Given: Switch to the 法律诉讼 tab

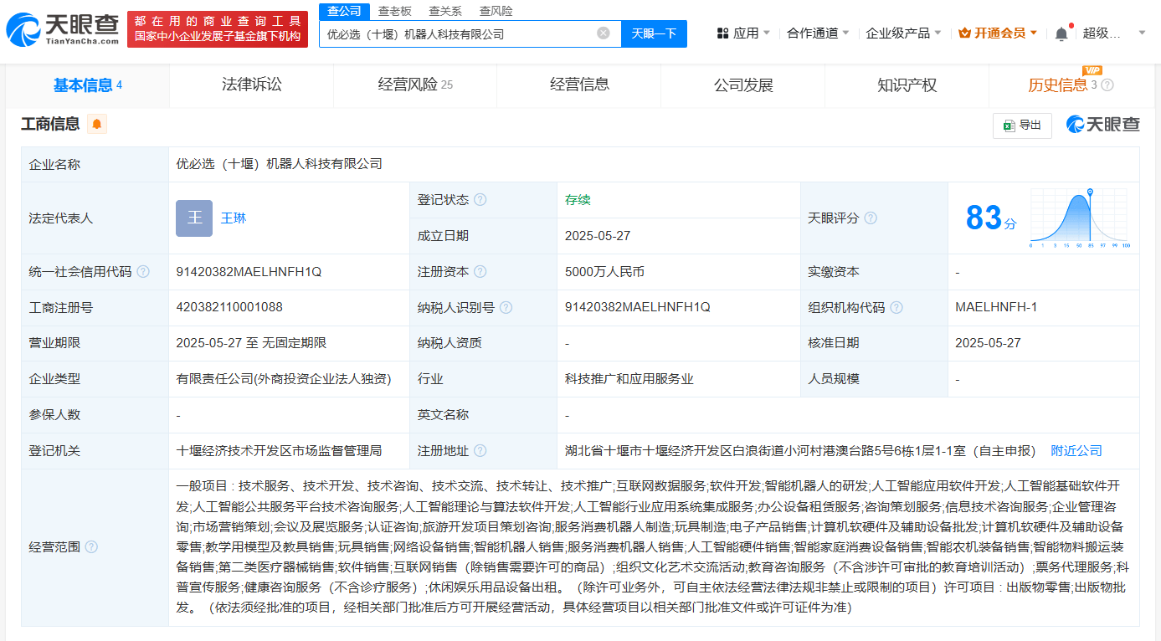Looking at the screenshot, I should point(251,85).
